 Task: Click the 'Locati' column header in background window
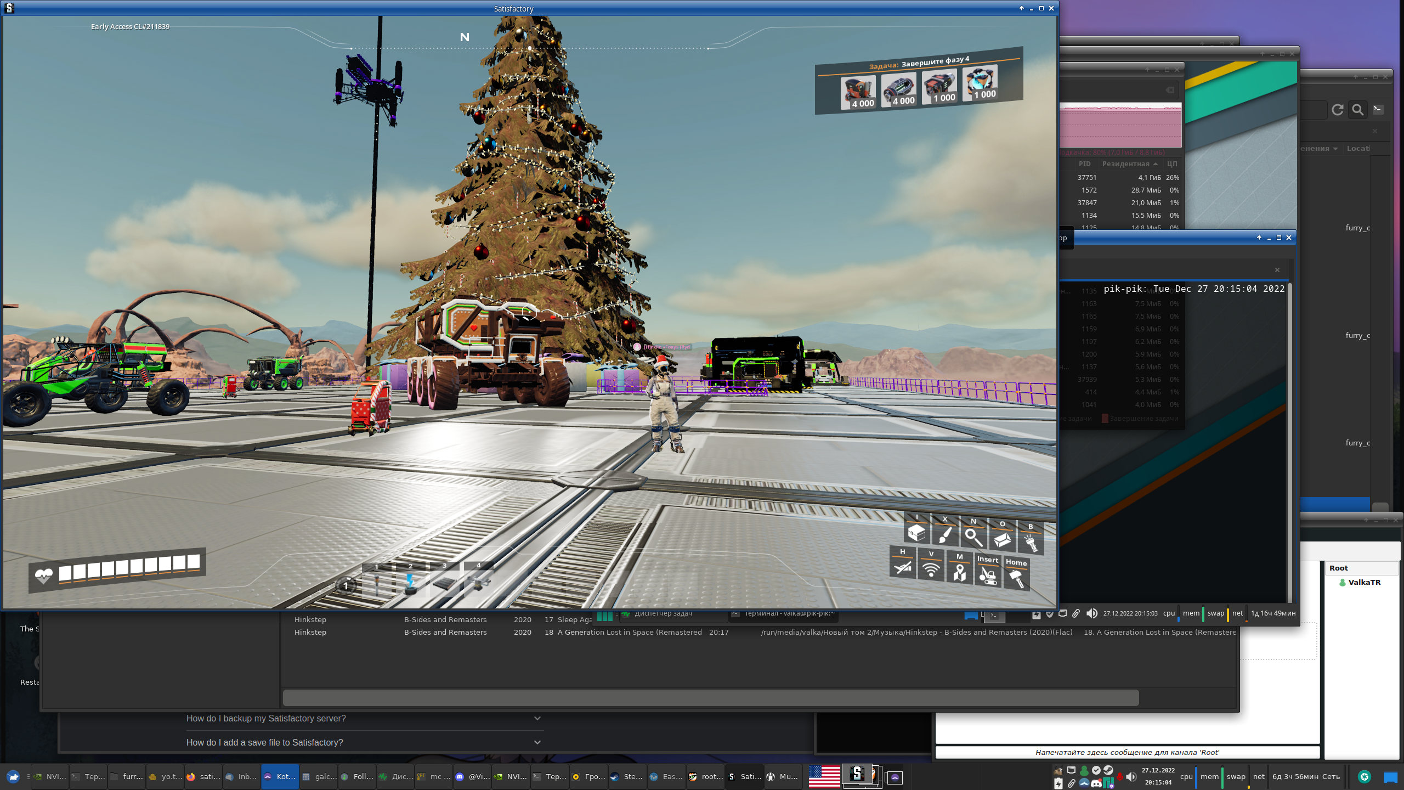tap(1358, 149)
